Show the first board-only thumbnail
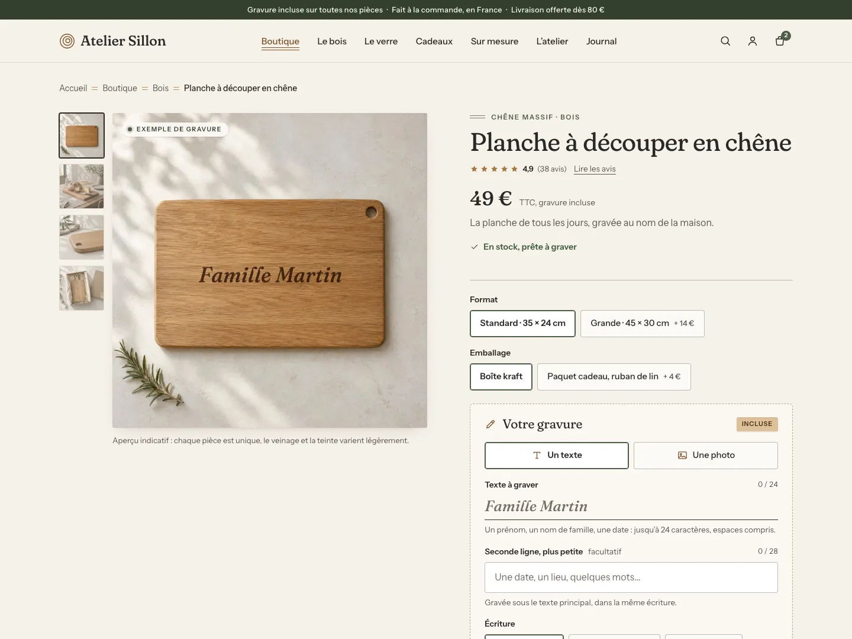Image resolution: width=852 pixels, height=639 pixels. click(82, 135)
